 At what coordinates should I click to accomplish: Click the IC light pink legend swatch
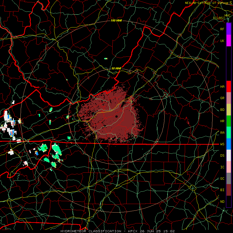coord(229,167)
